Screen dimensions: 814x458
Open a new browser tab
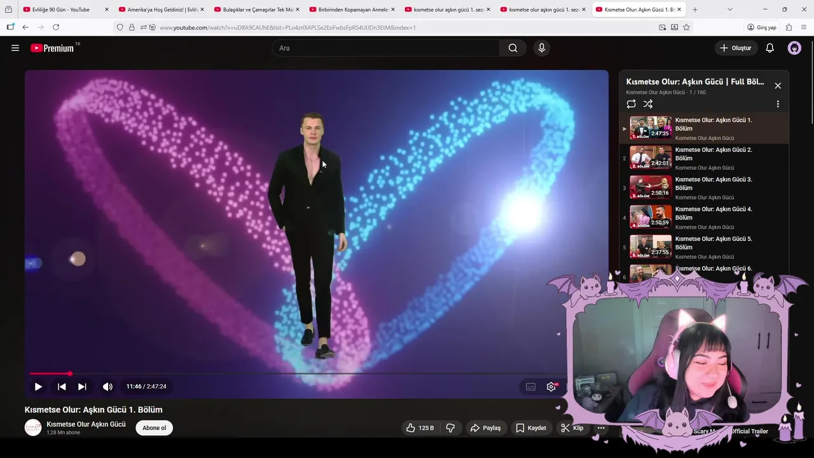(x=694, y=10)
